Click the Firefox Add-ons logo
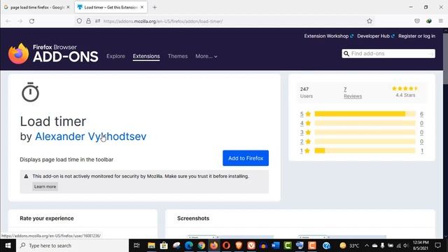This screenshot has height=252, width=448. tap(53, 53)
